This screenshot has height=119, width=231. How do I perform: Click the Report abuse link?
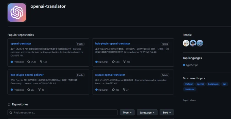click(189, 100)
